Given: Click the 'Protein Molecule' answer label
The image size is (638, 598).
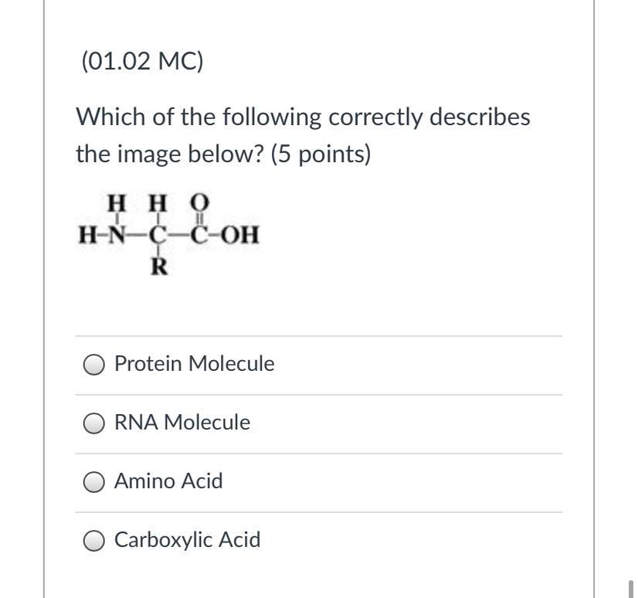Looking at the screenshot, I should coord(194,364).
